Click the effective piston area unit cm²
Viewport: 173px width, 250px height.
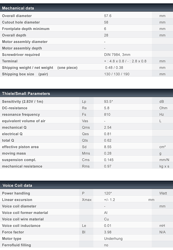click(163, 147)
